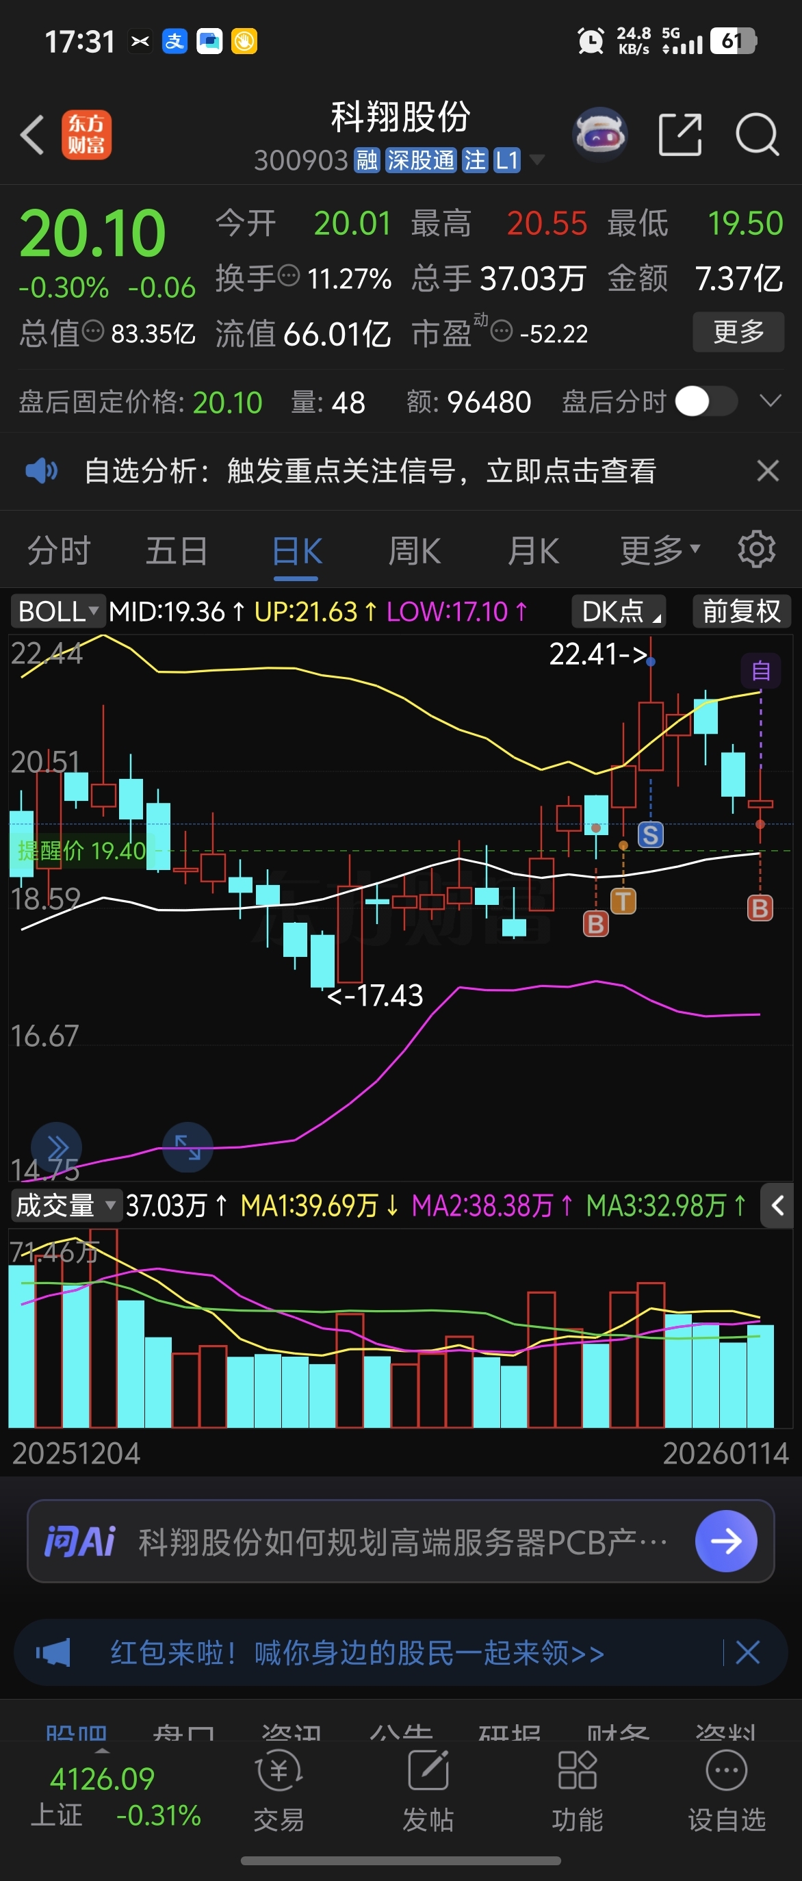This screenshot has width=802, height=1881.
Task: Open 更多 chart periods dropdown
Action: click(660, 550)
